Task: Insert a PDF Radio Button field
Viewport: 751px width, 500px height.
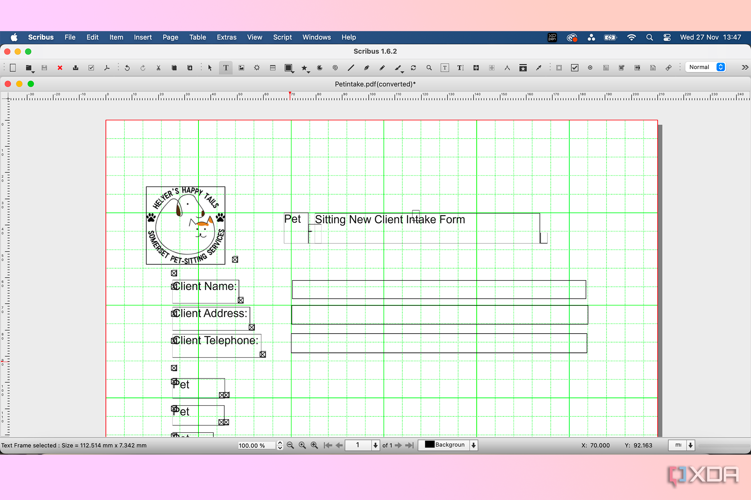Action: 590,68
